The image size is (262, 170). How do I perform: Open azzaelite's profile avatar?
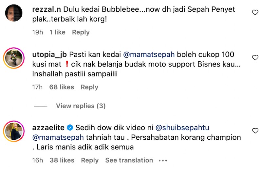click(13, 131)
